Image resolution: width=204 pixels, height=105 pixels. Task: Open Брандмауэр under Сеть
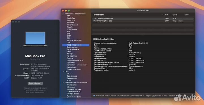(x=72, y=76)
